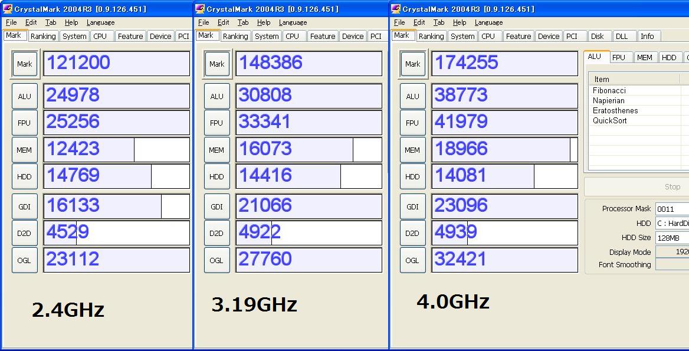The width and height of the screenshot is (689, 351).
Task: Open the File menu in the 174255 window
Action: pyautogui.click(x=399, y=22)
